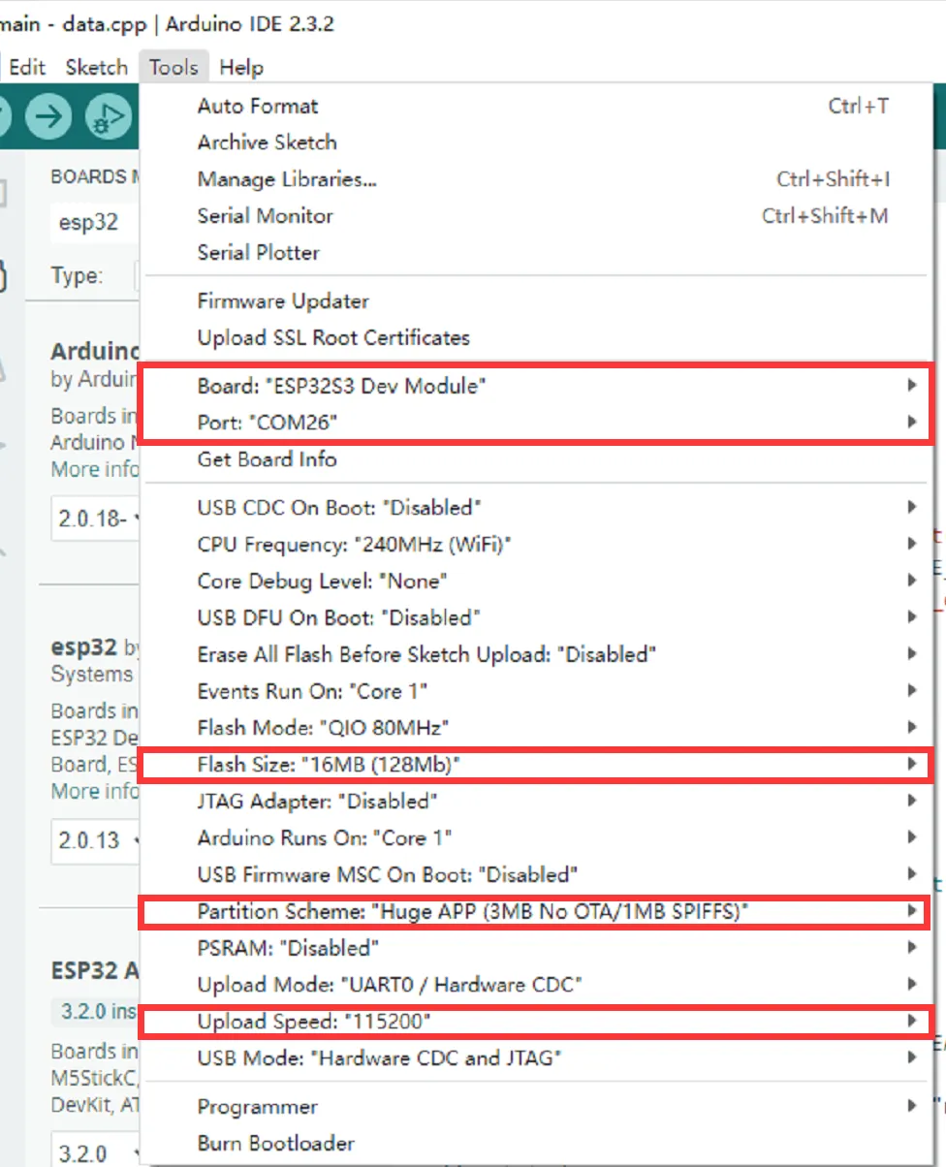Open Flash Mode "QIO 80MHz" submenu
The width and height of the screenshot is (946, 1167).
537,728
